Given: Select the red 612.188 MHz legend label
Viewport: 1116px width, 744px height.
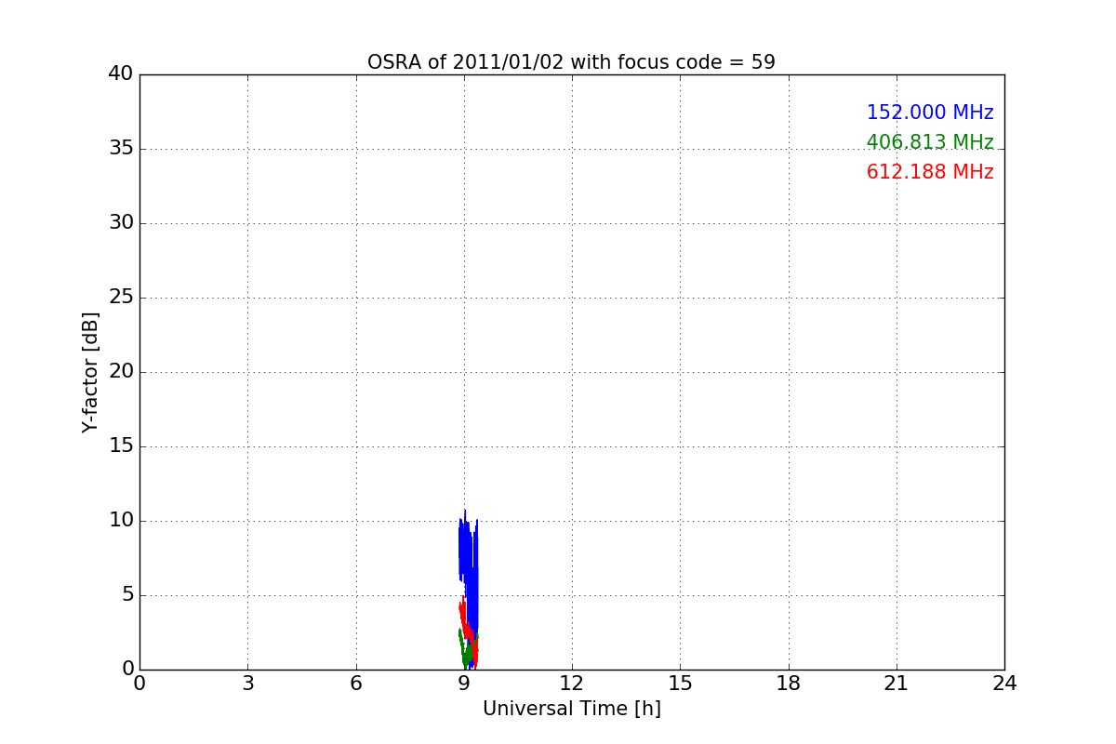Looking at the screenshot, I should [x=930, y=172].
